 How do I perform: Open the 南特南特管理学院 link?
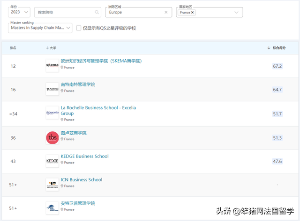[x=78, y=84]
